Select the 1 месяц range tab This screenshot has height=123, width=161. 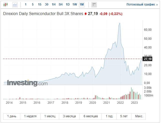[x=50, y=116]
